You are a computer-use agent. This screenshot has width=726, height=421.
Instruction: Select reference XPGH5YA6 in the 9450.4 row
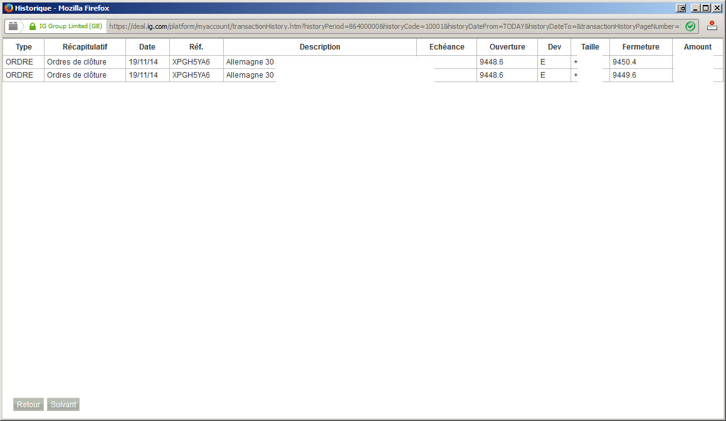tap(191, 62)
